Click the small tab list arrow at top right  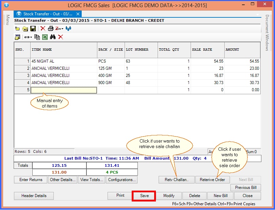tap(258, 14)
